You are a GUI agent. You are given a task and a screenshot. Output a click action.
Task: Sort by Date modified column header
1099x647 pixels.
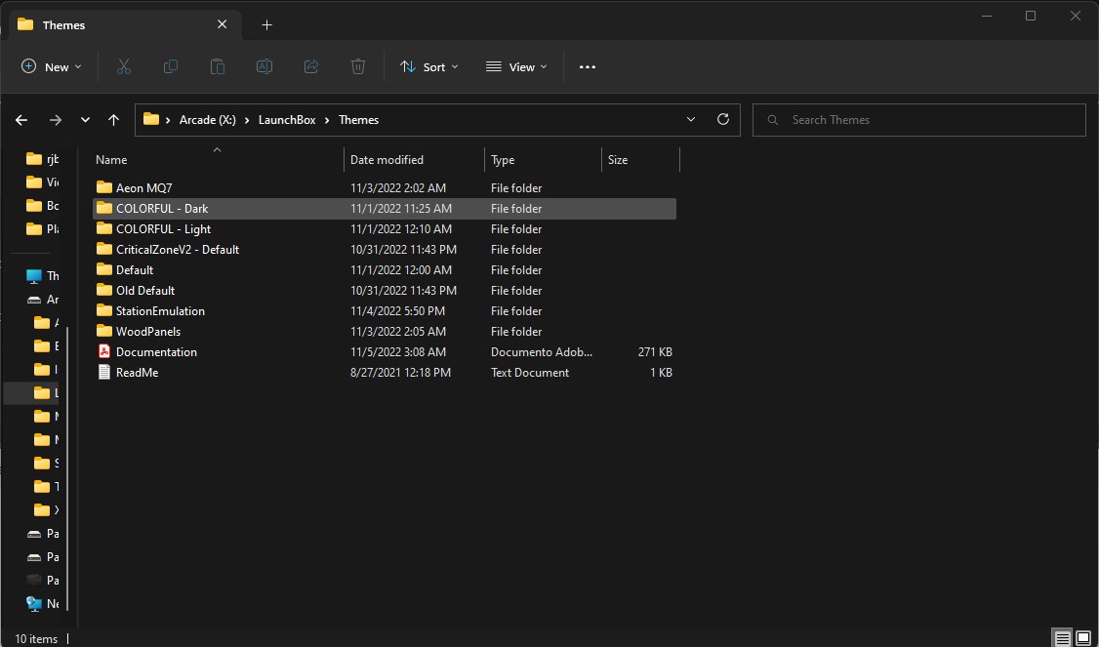point(414,160)
